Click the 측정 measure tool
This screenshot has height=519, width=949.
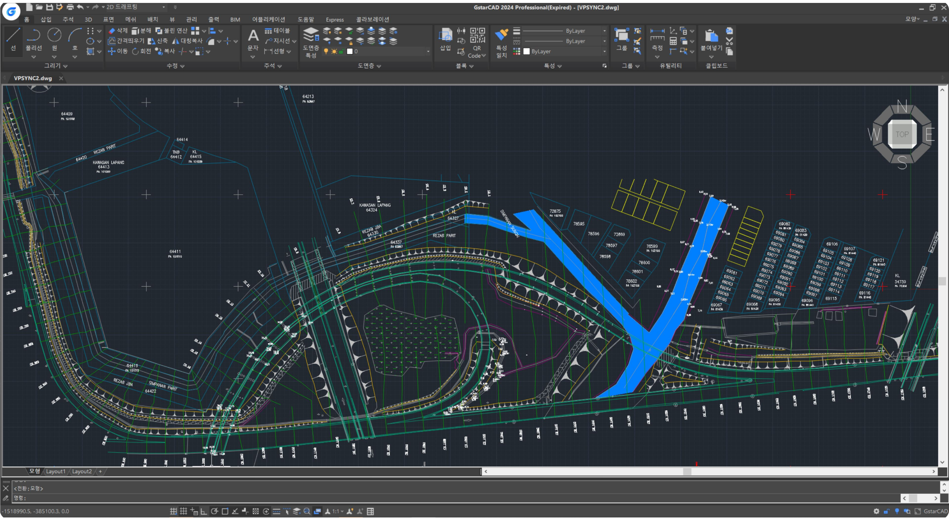(x=657, y=39)
